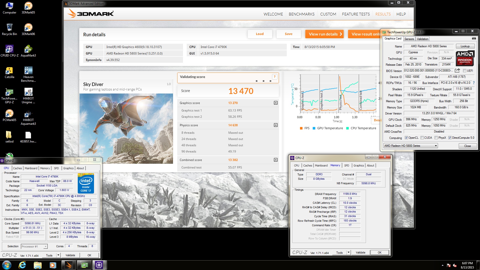
Task: Open the setlod folder on desktop
Action: [9, 137]
